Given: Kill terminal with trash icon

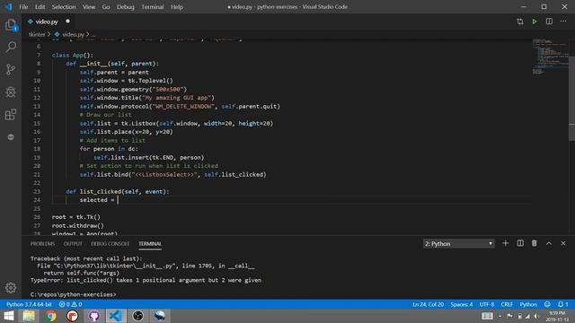Looking at the screenshot, I should click(x=535, y=243).
